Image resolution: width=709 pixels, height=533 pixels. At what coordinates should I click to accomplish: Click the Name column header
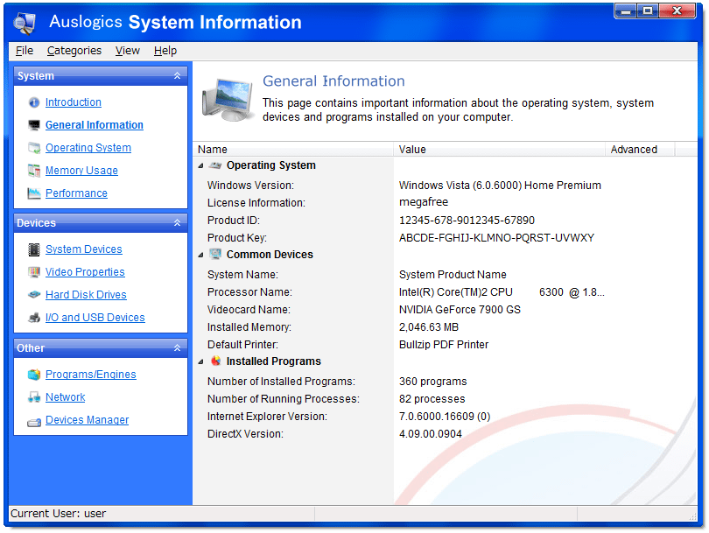point(293,150)
